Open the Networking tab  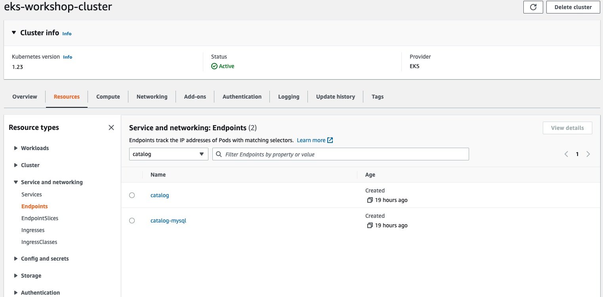(x=152, y=97)
